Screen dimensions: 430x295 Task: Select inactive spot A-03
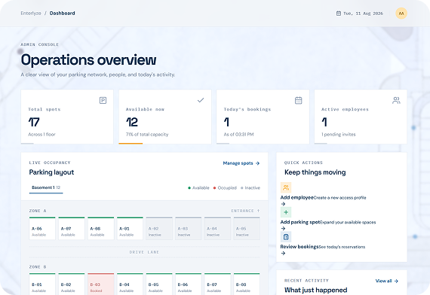(x=189, y=229)
